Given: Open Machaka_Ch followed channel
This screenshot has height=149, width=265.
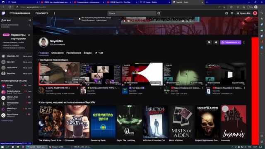Looking at the screenshot, I should [17, 56].
